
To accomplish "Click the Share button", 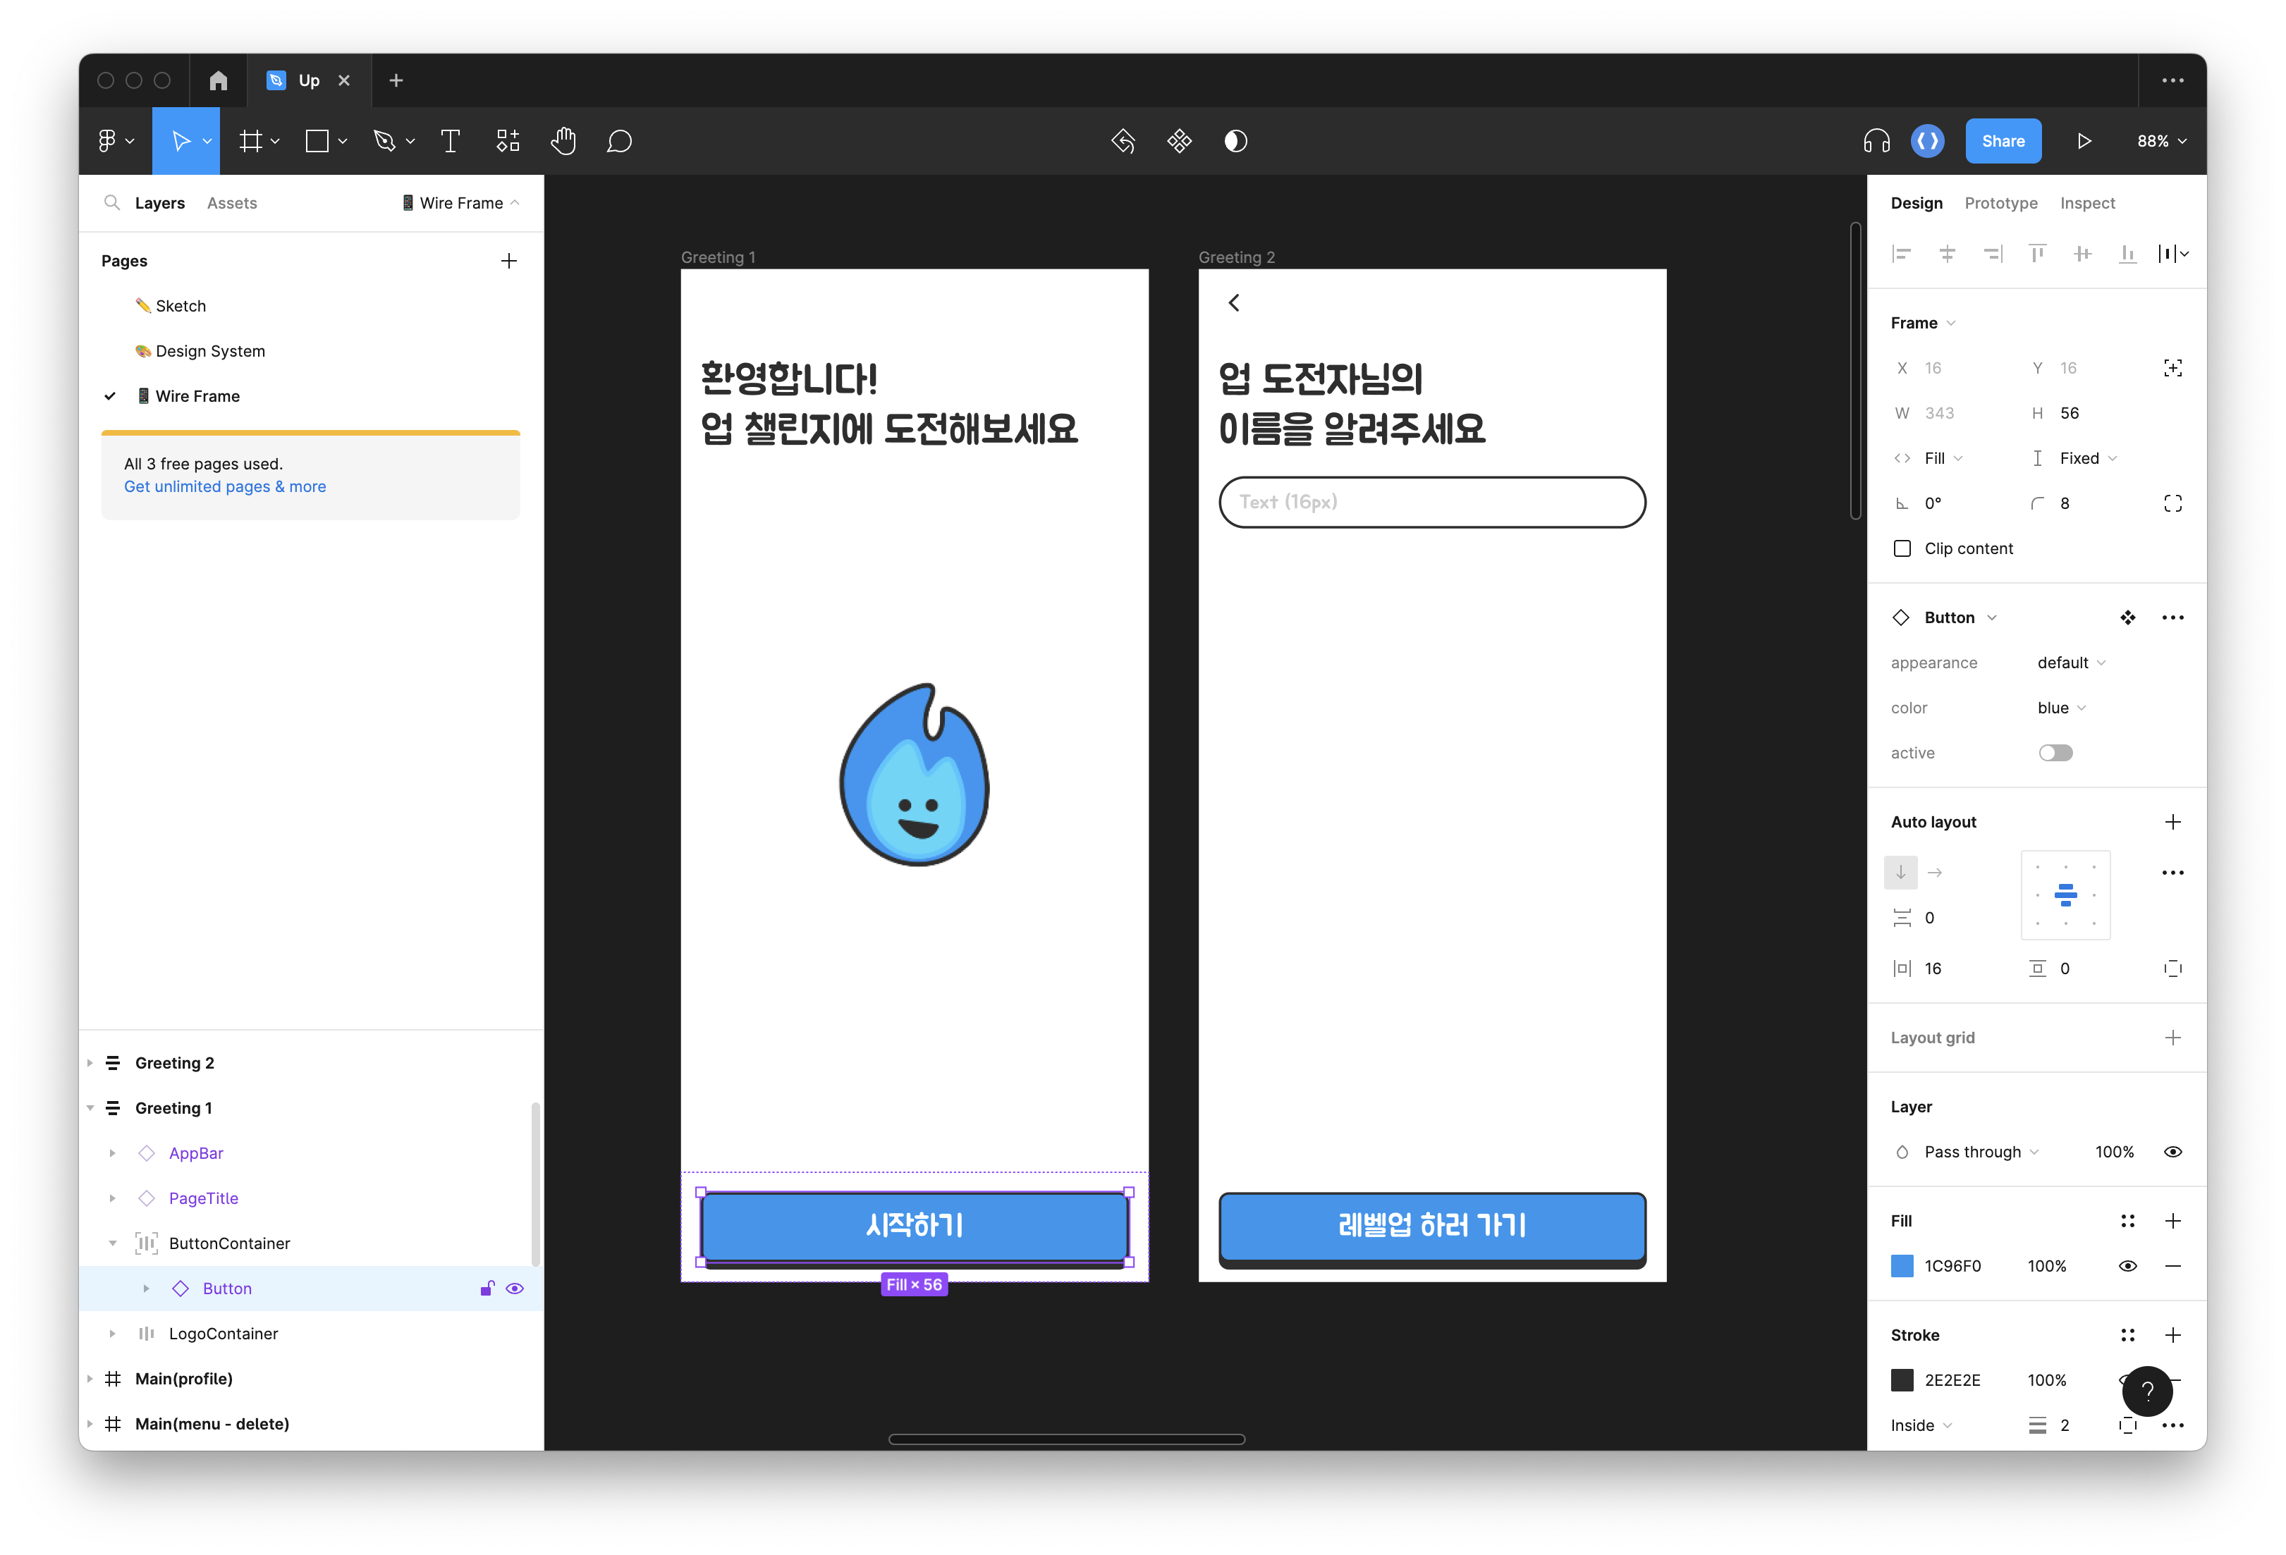I will 2002,141.
